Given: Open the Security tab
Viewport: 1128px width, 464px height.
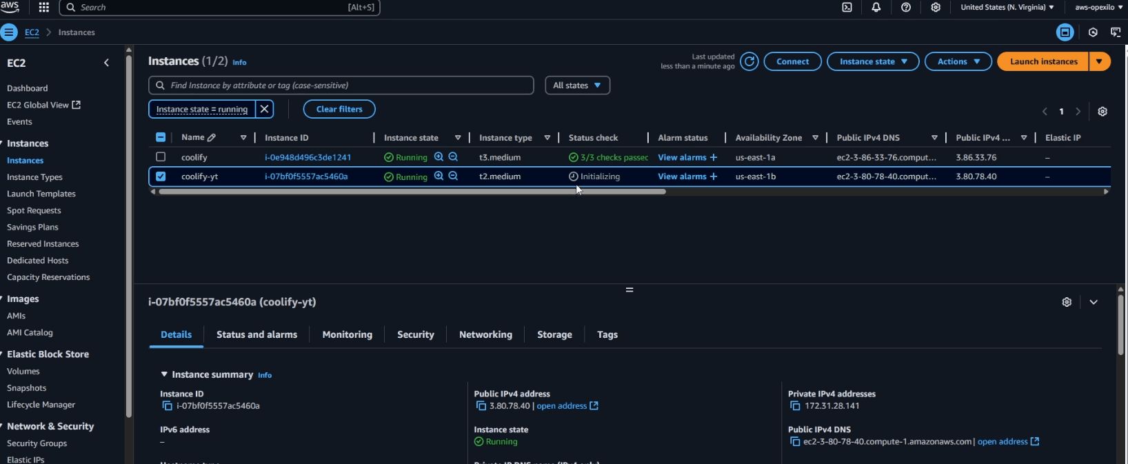Looking at the screenshot, I should coord(416,334).
